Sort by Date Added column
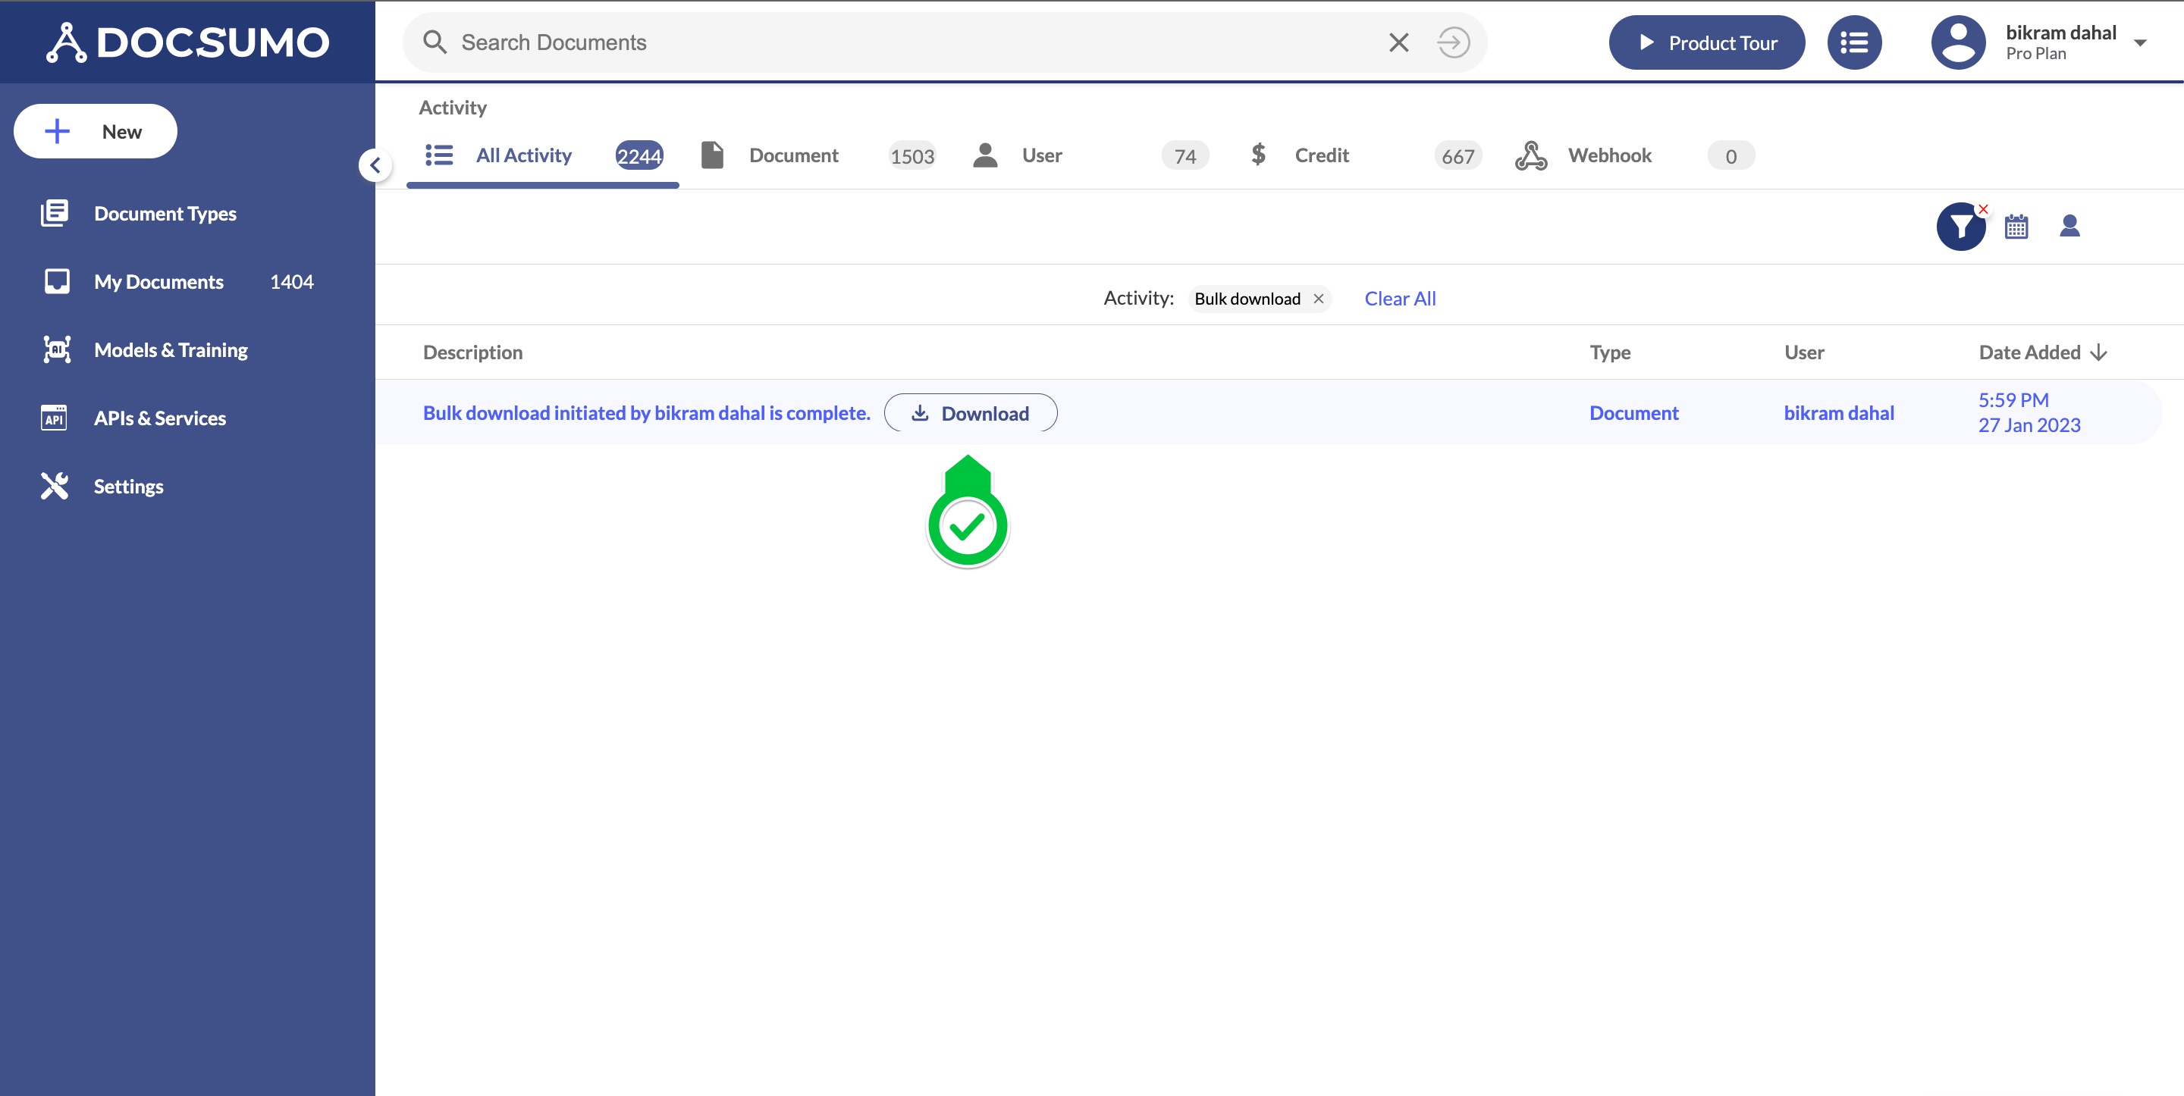Image resolution: width=2184 pixels, height=1096 pixels. pos(2042,352)
